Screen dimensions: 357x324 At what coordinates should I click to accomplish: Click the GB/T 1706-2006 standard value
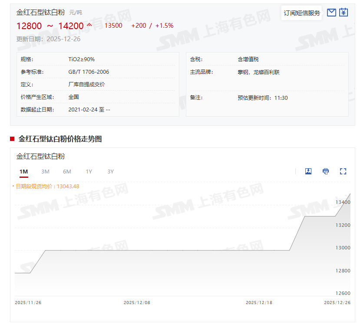(89, 72)
